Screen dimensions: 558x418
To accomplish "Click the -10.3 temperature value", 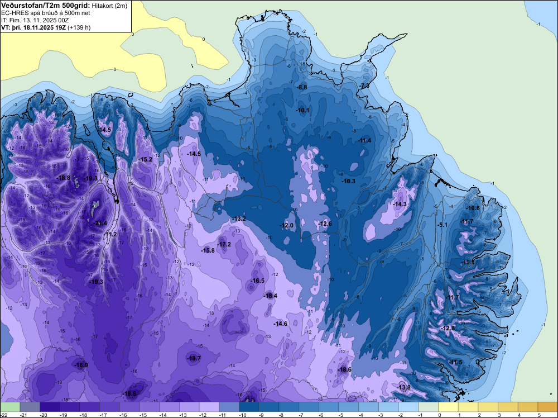I will pos(348,182).
